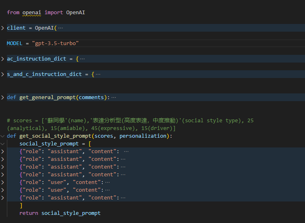This screenshot has width=305, height=223.
Task: Click the closing ] bracket of the list
Action: 21,206
